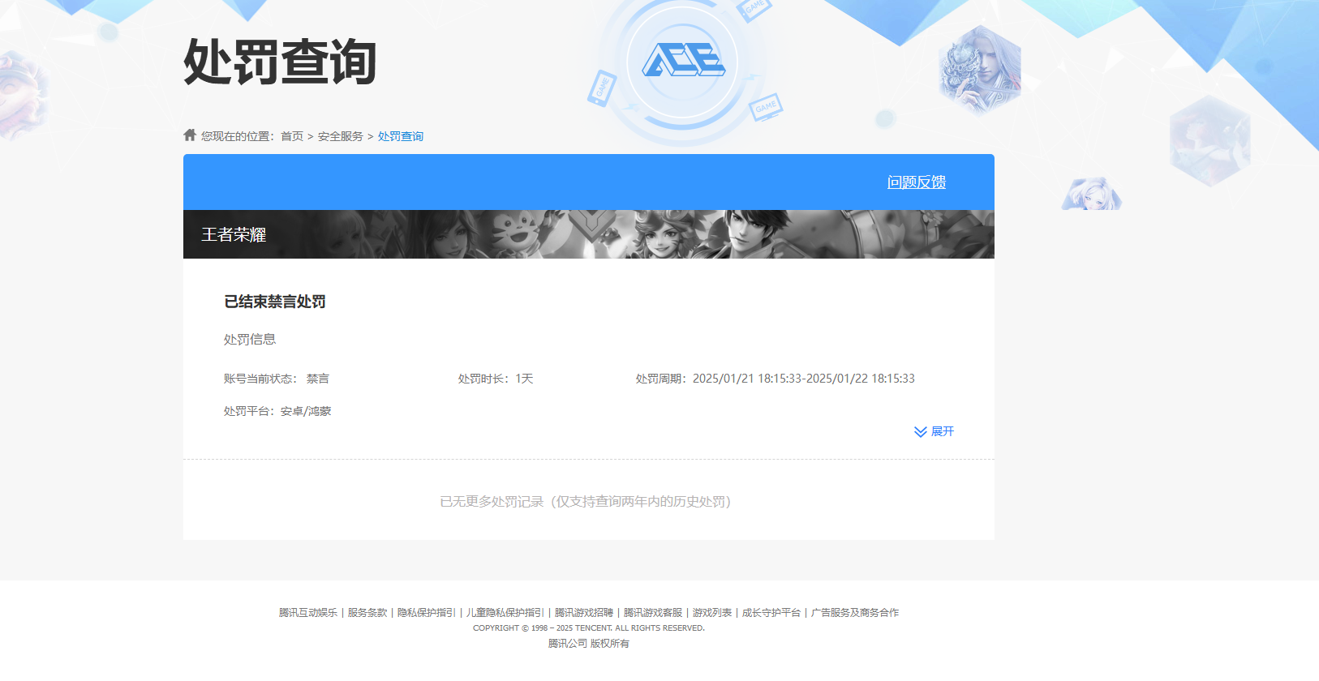Open the 问题反馈 link
The image size is (1319, 681).
917,182
